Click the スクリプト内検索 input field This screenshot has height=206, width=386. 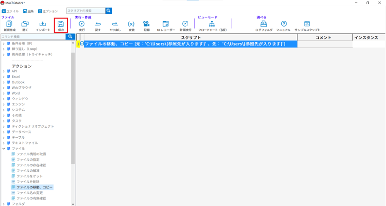pyautogui.click(x=86, y=10)
